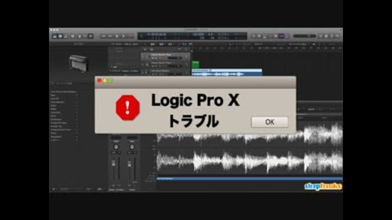Viewport: 392px width, 220px height.
Task: Toggle record enable on first piano track
Action: coord(160,58)
